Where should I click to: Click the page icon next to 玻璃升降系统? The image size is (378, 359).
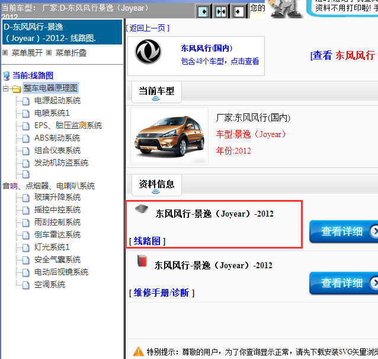pyautogui.click(x=26, y=198)
